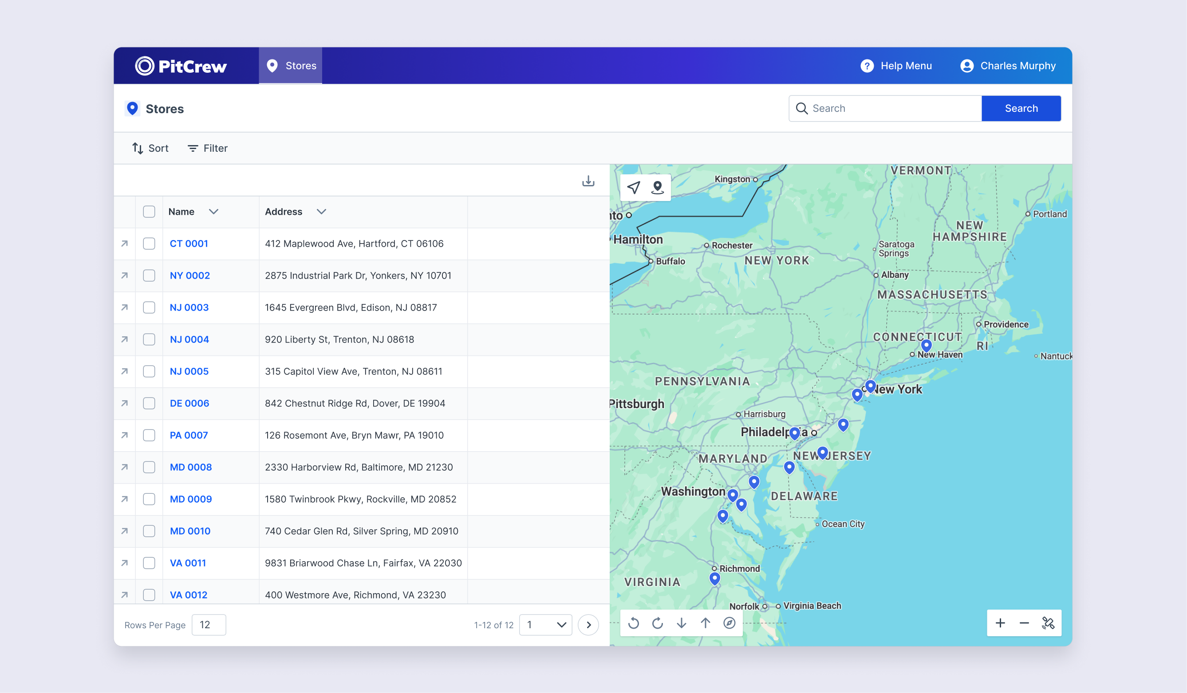Check the NJ 0003 row checkbox
Screen dimensions: 1187x693
(149, 307)
